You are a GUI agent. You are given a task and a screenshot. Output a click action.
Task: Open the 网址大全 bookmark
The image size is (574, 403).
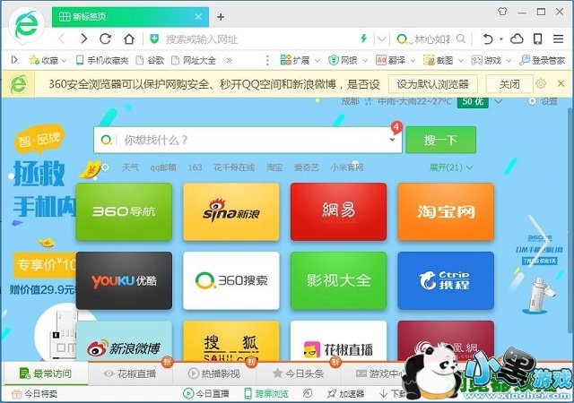tap(194, 60)
